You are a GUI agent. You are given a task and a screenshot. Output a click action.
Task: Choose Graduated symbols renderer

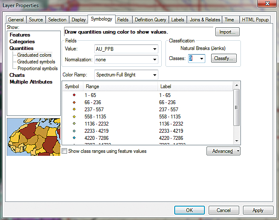tap(36, 62)
